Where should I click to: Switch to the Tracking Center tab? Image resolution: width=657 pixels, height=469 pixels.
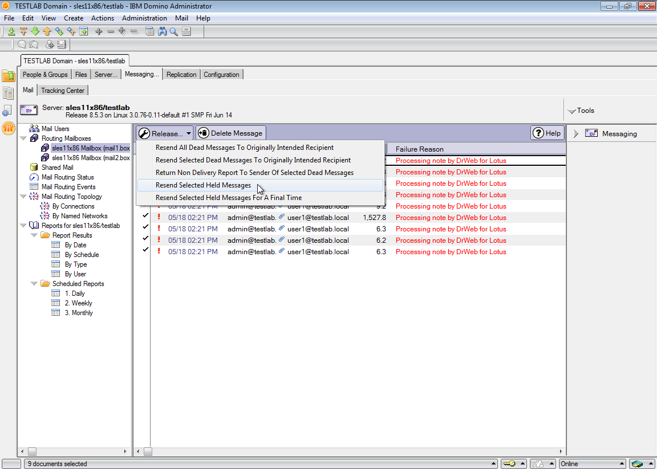pos(63,91)
